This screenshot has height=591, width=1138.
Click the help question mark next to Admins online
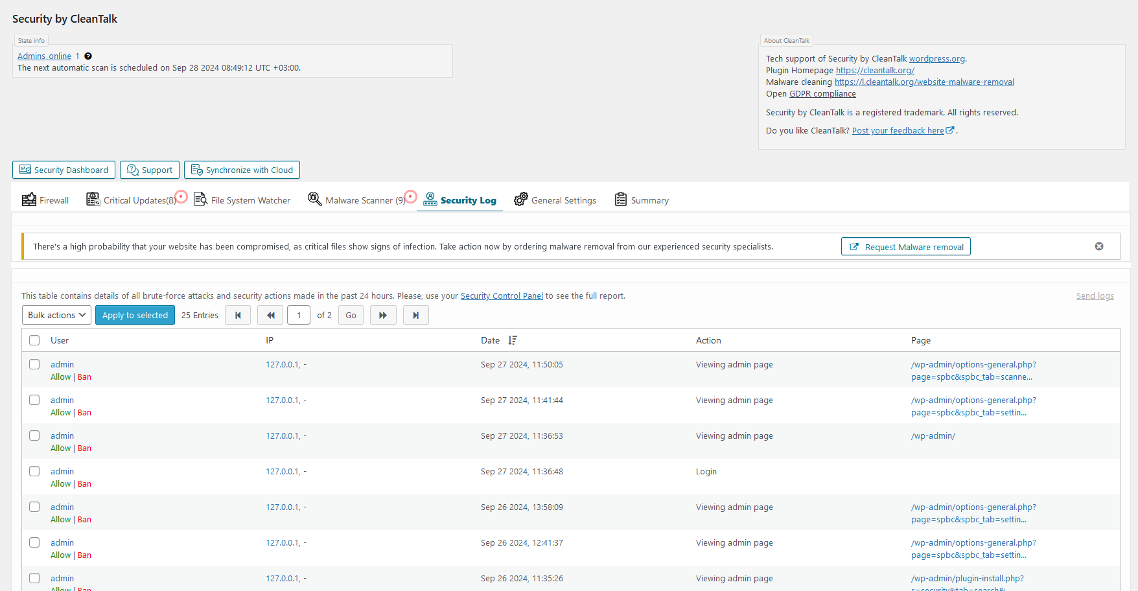click(x=88, y=56)
